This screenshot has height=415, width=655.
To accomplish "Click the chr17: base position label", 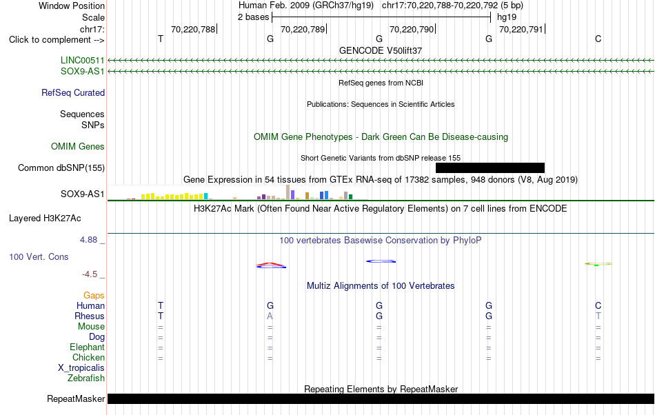I will point(92,29).
